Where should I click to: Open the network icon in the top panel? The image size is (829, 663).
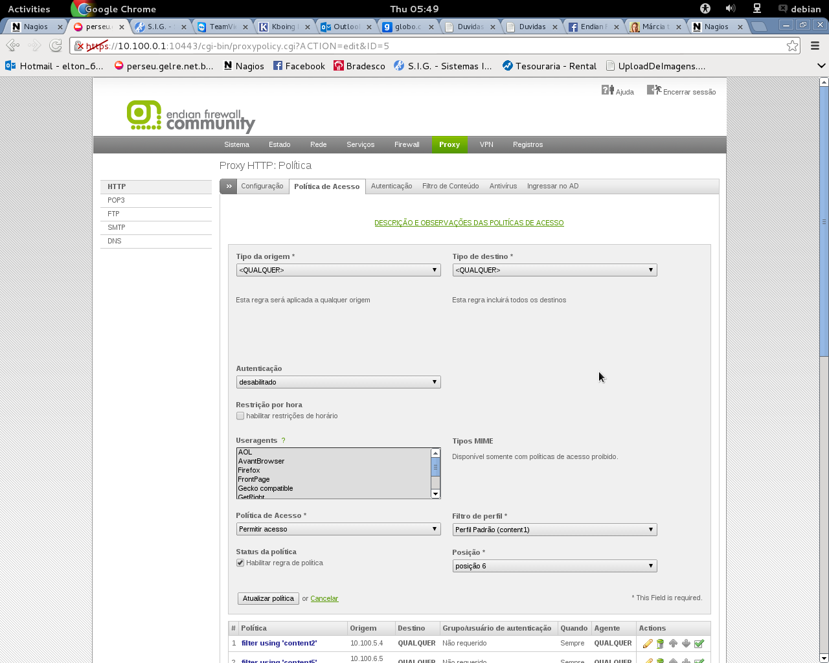(x=756, y=8)
